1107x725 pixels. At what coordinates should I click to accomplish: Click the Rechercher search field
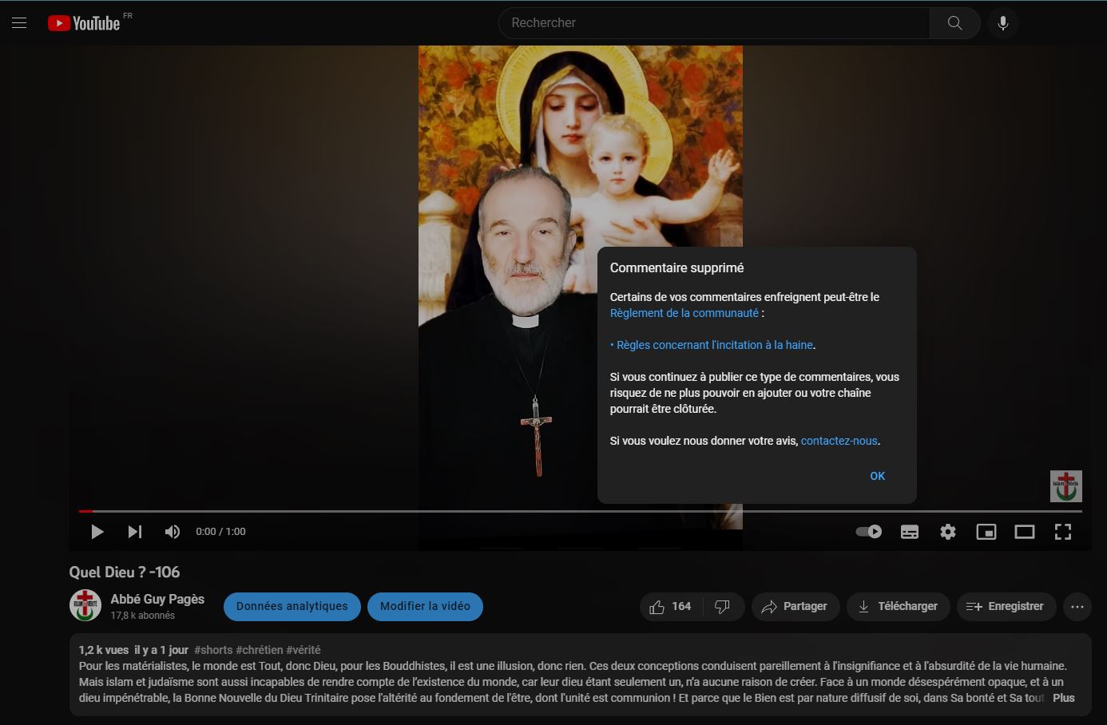coord(714,23)
